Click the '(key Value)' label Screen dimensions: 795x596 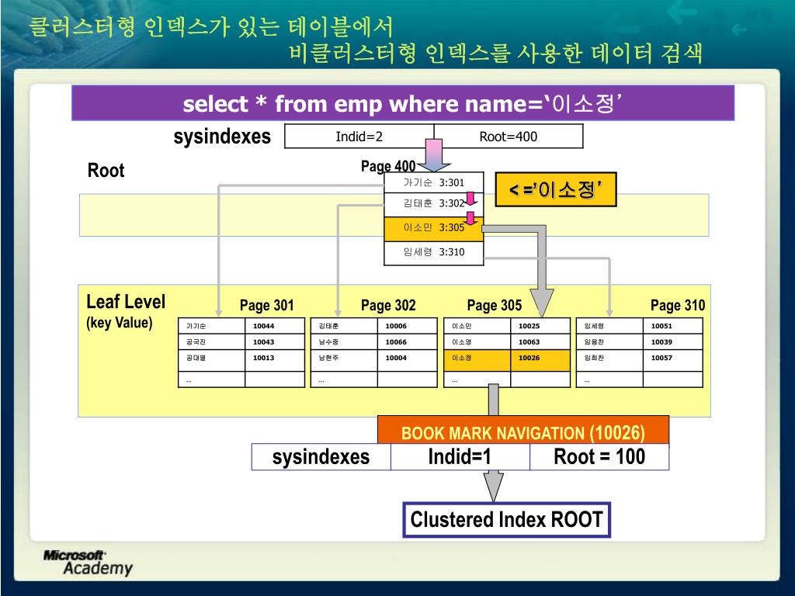tap(120, 323)
